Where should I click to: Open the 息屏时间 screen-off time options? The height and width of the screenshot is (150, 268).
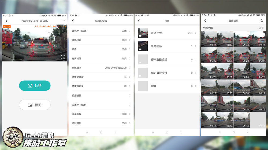tap(101, 58)
